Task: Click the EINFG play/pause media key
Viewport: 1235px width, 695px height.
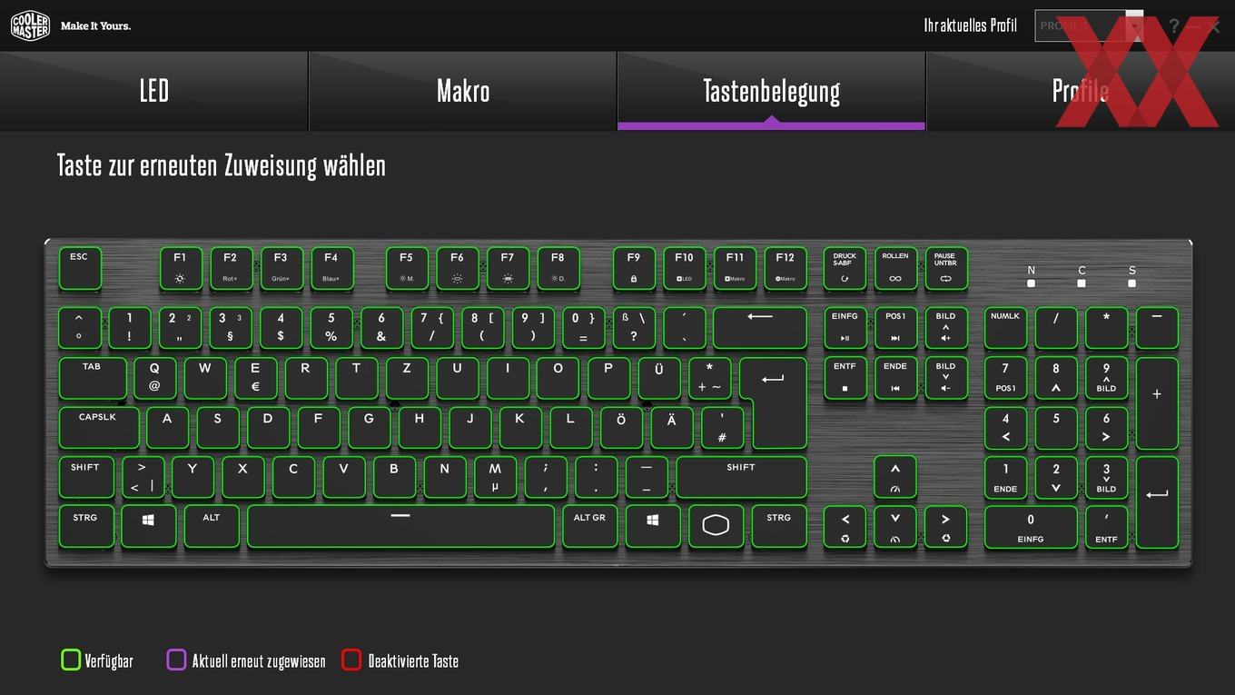Action: coord(845,328)
